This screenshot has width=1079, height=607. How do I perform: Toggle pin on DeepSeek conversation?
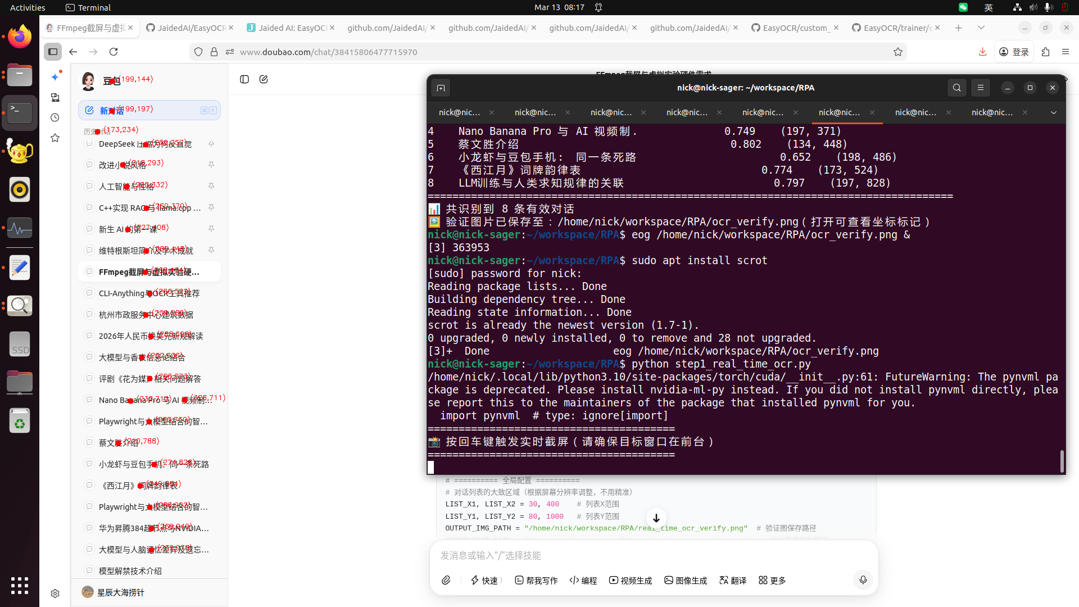pos(211,144)
